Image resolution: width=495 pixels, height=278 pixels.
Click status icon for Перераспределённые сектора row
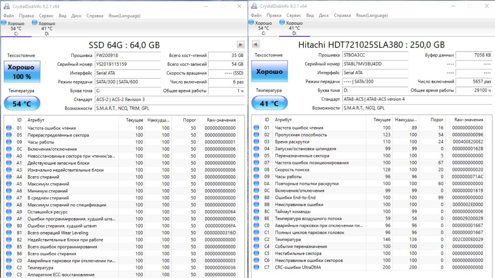pyautogui.click(x=9, y=135)
